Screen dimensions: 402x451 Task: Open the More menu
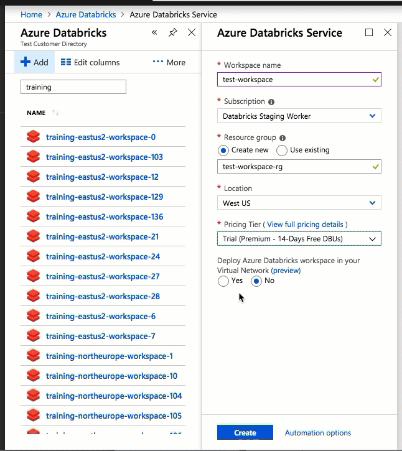click(169, 62)
